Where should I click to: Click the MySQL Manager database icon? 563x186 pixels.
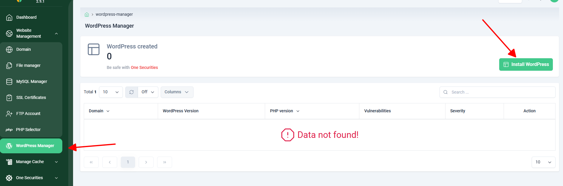click(9, 82)
